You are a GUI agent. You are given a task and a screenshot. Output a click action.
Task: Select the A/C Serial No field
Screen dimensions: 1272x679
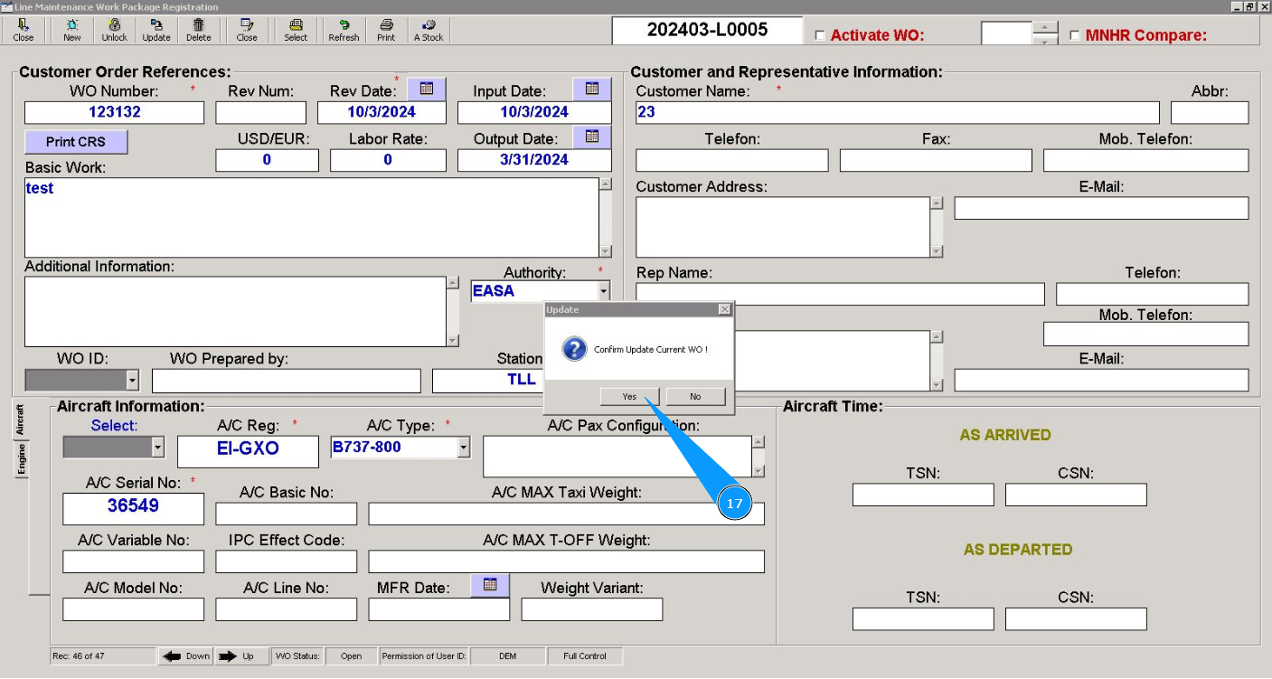133,509
